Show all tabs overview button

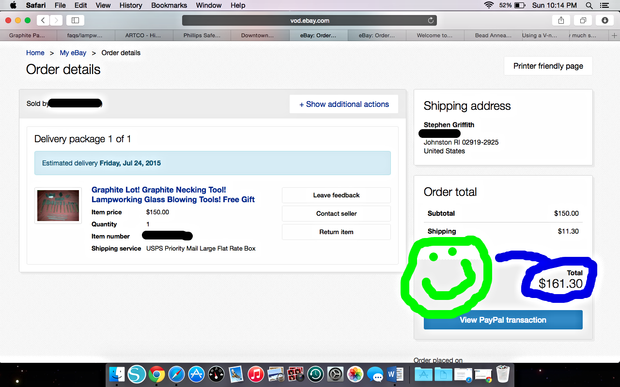583,20
